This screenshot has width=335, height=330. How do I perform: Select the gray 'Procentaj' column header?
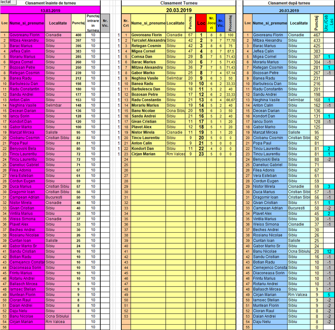point(230,23)
